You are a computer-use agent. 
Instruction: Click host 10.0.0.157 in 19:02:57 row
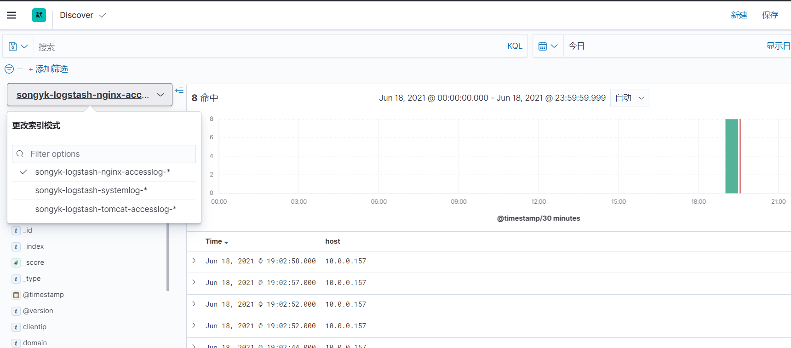click(x=346, y=283)
